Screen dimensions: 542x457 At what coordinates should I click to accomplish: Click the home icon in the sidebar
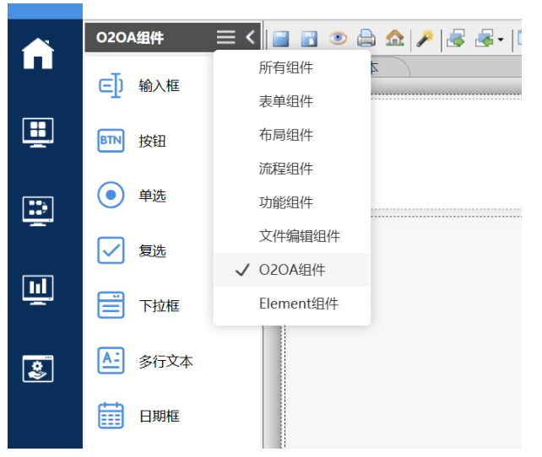click(38, 54)
